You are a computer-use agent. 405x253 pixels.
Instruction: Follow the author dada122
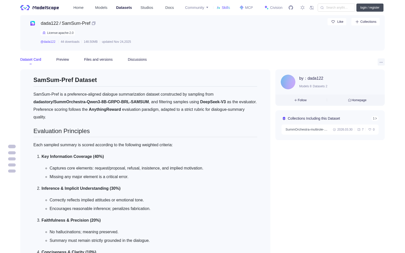pos(300,100)
